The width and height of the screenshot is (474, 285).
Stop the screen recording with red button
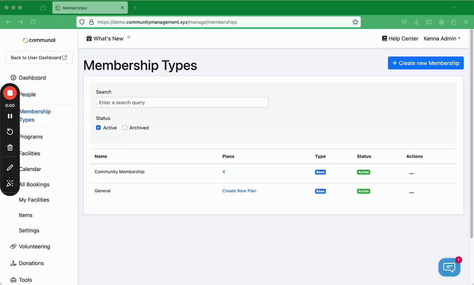point(10,93)
